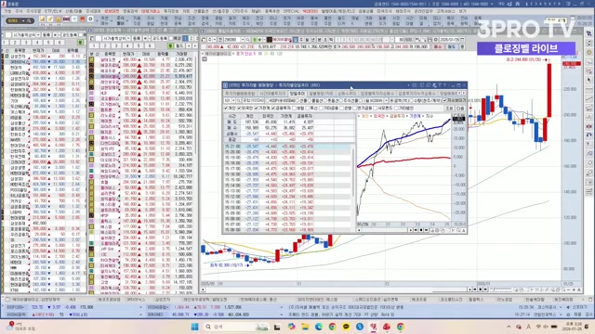Click the lock icon in top toolbar
This screenshot has width=595, height=334.
point(58,19)
